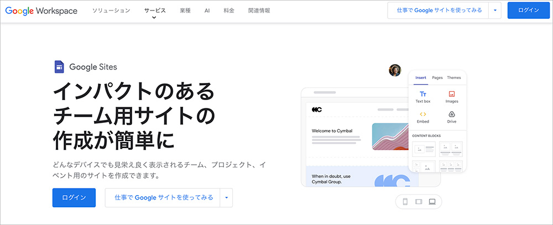The width and height of the screenshot is (553, 225).
Task: Switch to the Insert tab
Action: point(421,77)
